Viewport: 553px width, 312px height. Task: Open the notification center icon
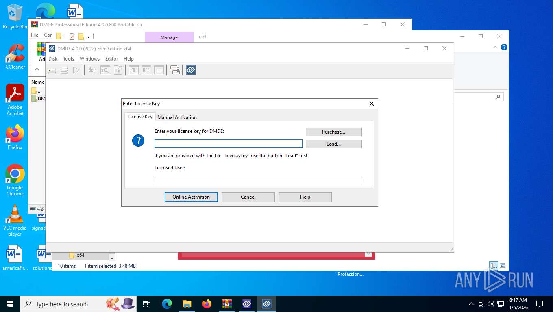click(x=540, y=304)
